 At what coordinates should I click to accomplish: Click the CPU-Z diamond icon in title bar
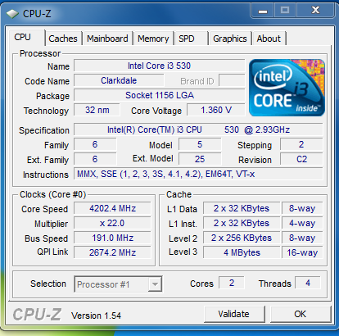[x=11, y=14]
